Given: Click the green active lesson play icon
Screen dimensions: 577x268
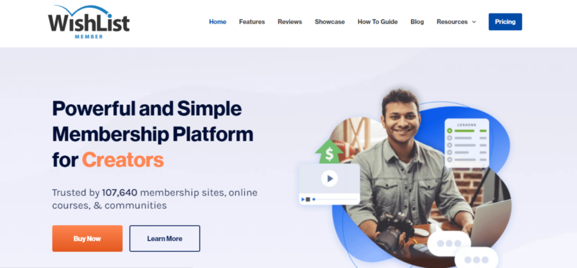Looking at the screenshot, I should point(449,130).
